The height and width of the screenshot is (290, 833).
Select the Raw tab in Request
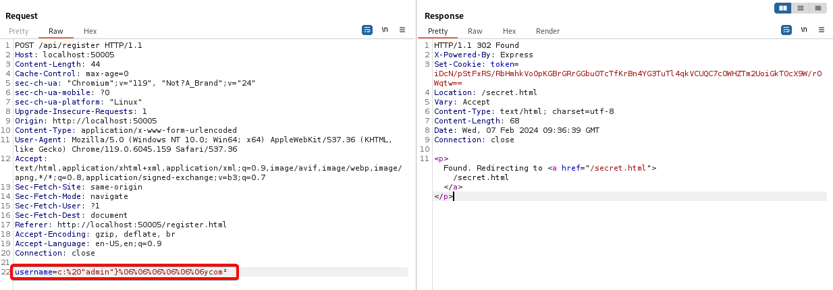56,31
